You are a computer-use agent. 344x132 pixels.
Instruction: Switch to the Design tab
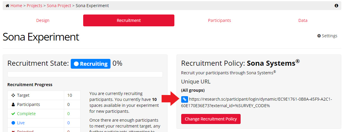[x=43, y=20]
